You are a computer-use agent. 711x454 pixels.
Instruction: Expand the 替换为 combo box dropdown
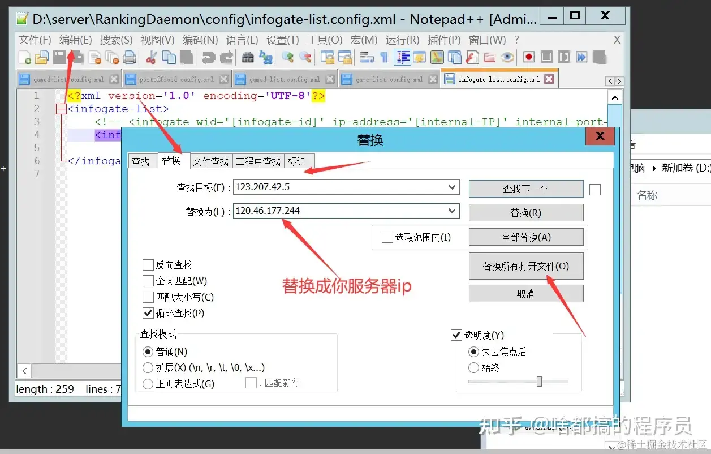453,211
